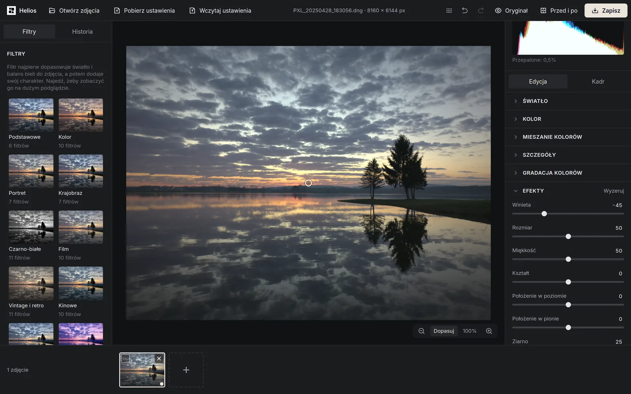Click Pobierz ustawienia button
The width and height of the screenshot is (631, 394).
point(144,11)
